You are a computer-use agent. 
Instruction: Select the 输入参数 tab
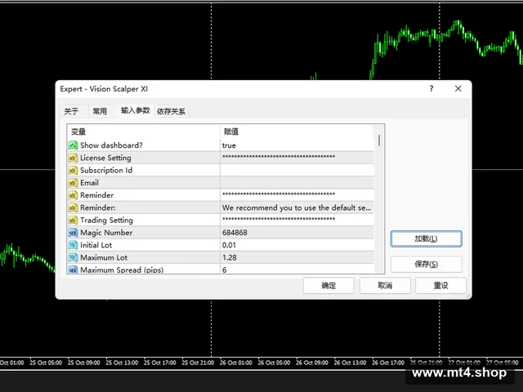[x=136, y=110]
